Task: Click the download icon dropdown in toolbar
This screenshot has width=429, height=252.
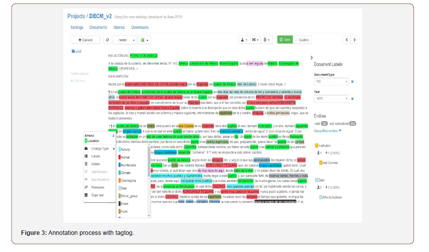Action: tap(244, 40)
